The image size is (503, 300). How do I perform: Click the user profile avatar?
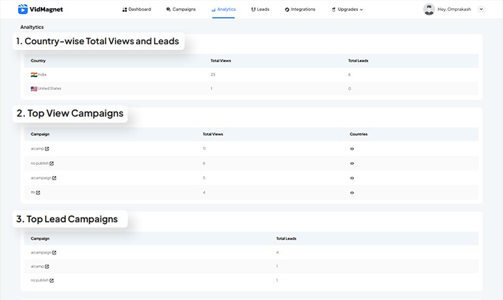[x=429, y=9]
